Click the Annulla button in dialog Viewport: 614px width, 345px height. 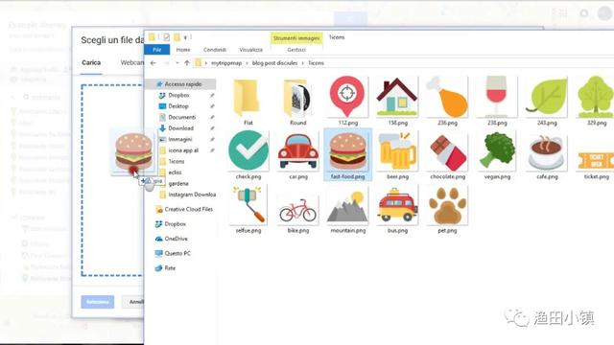[133, 302]
